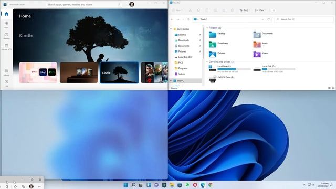Open the Desktop folder in This PC
Viewport: 336px width, 189px height.
[x=217, y=35]
